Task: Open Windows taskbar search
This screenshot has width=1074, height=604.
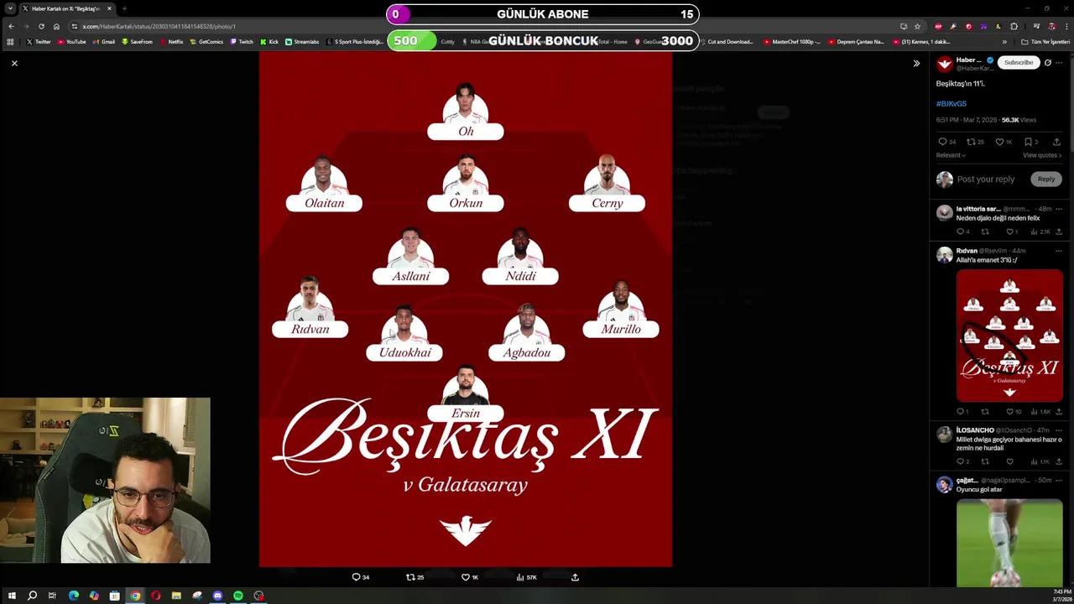Action: pos(32,596)
